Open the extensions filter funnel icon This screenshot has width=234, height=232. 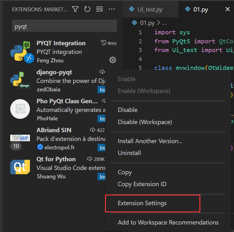pos(75,9)
